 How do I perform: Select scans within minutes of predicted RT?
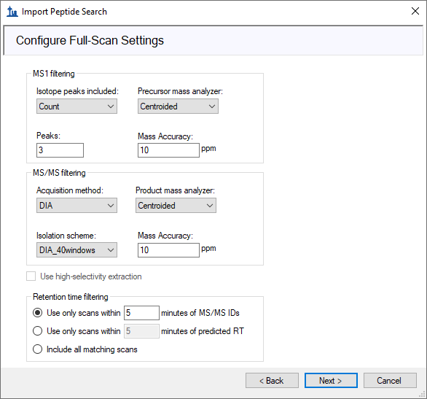pyautogui.click(x=37, y=331)
